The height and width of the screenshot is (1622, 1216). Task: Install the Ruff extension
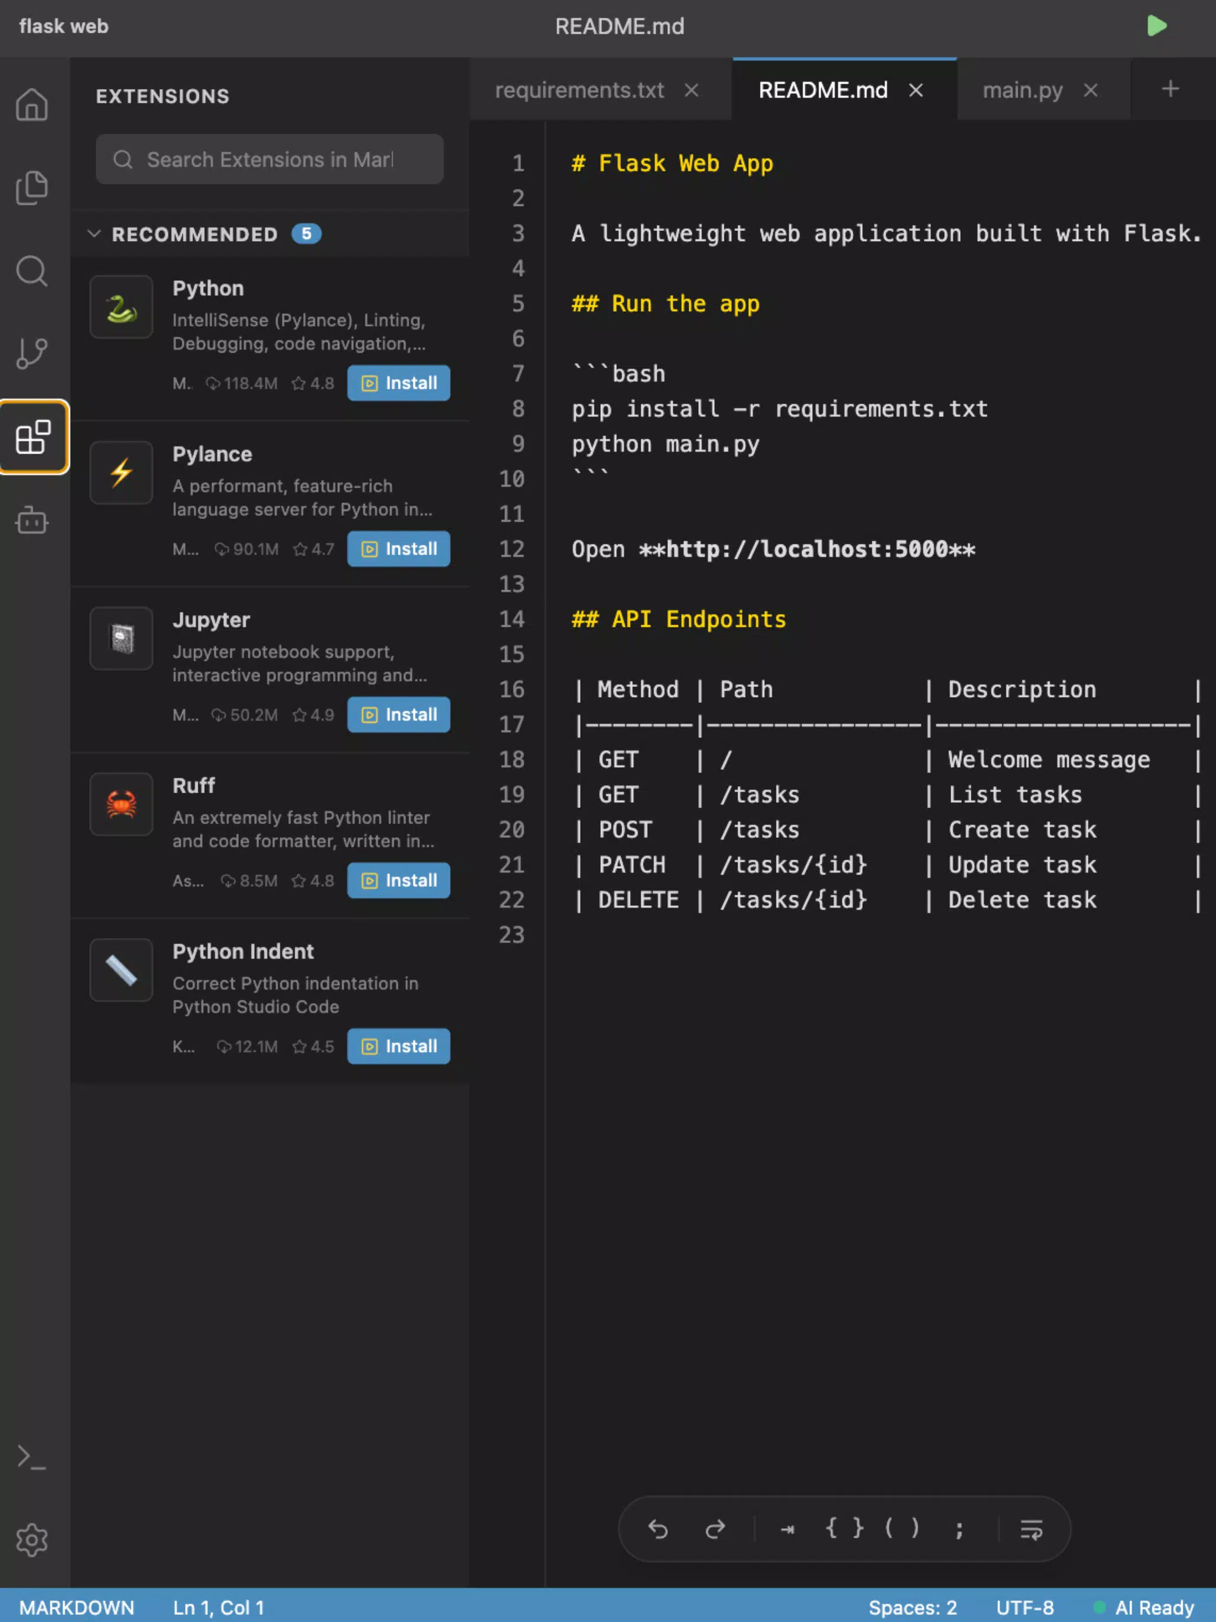tap(398, 880)
